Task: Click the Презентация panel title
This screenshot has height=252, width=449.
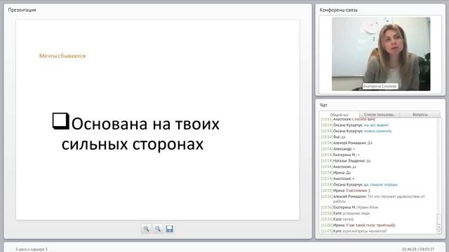Action: pyautogui.click(x=22, y=10)
